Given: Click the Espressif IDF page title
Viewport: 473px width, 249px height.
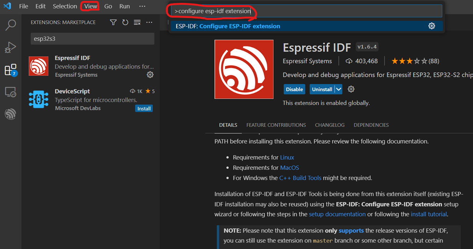Looking at the screenshot, I should (317, 47).
